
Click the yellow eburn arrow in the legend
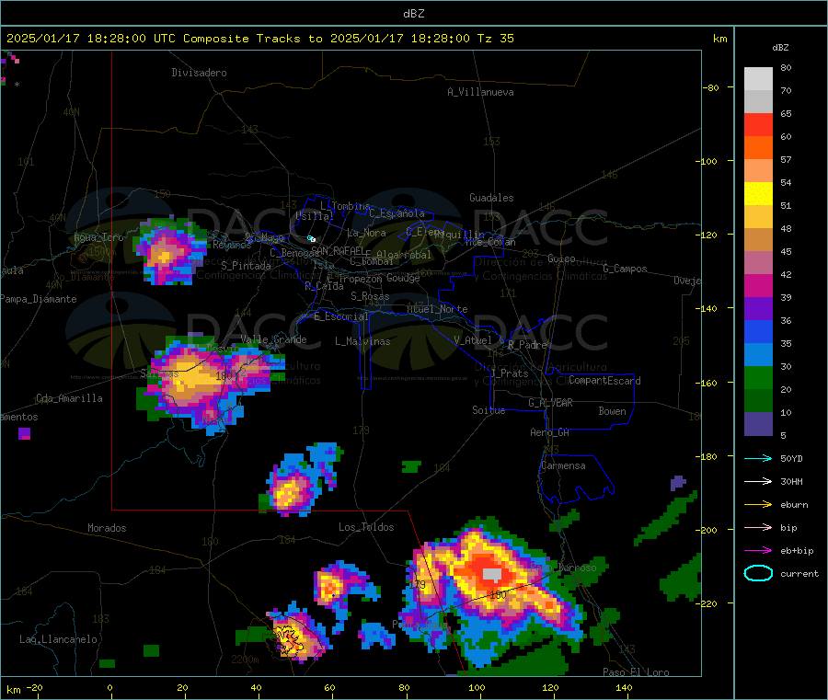click(758, 505)
